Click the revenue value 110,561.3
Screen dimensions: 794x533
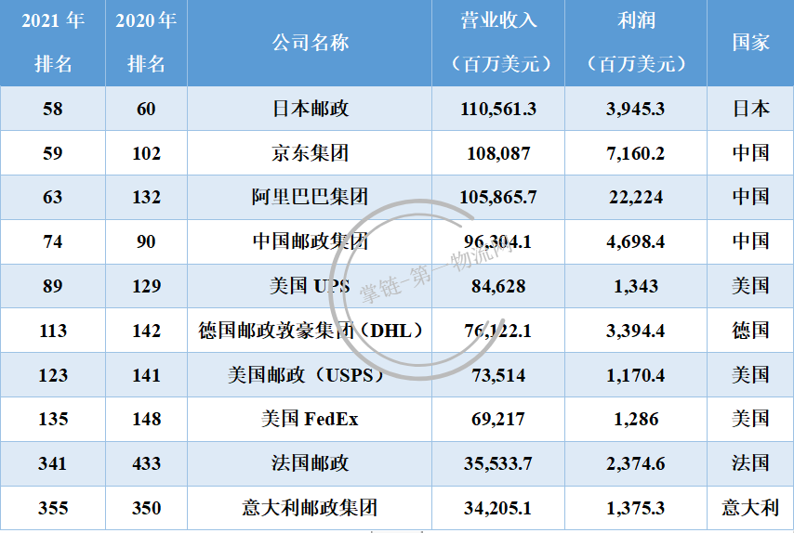[x=498, y=109]
